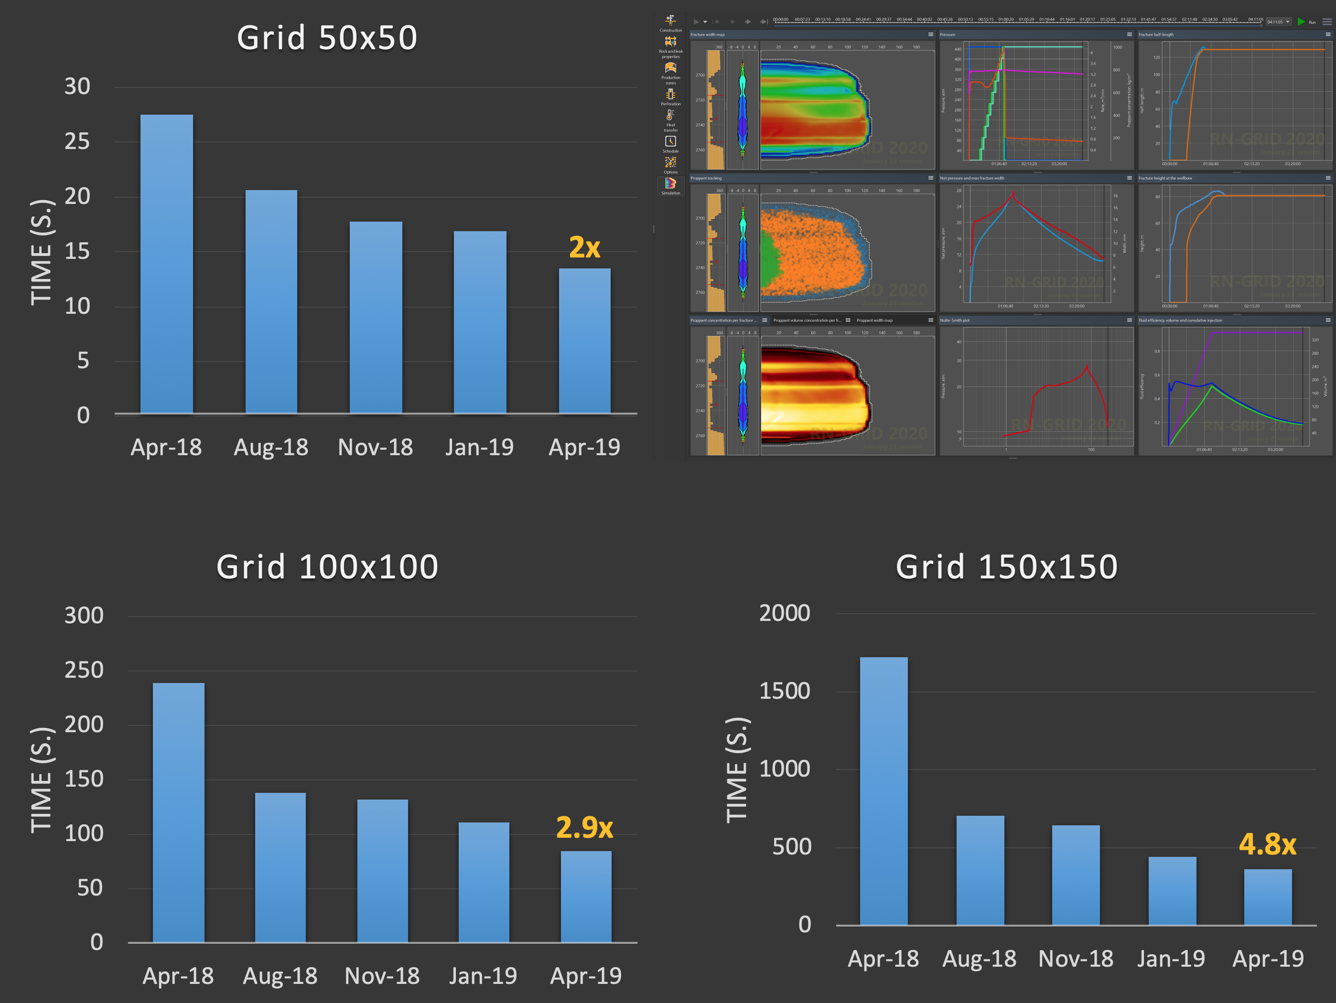Select the Production zones icon
Image resolution: width=1336 pixels, height=1003 pixels.
point(670,73)
